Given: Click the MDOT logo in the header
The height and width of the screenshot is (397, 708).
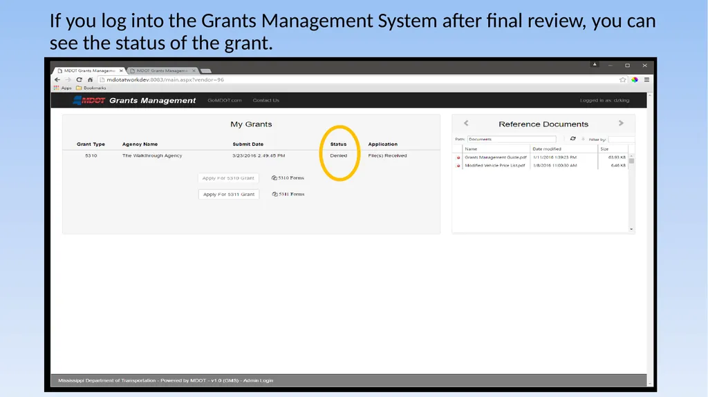Looking at the screenshot, I should (x=89, y=100).
